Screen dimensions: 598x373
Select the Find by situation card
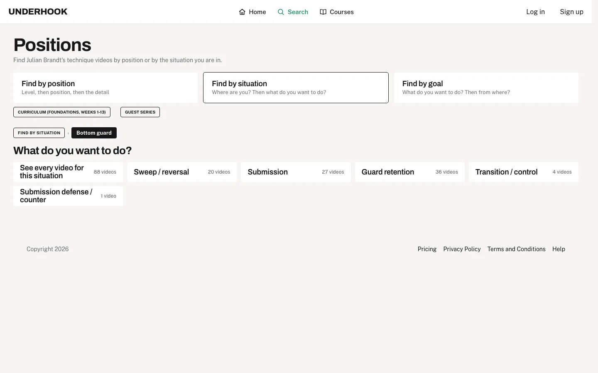point(296,87)
